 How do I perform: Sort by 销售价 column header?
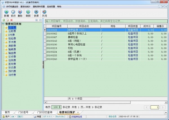[x=160, y=26]
